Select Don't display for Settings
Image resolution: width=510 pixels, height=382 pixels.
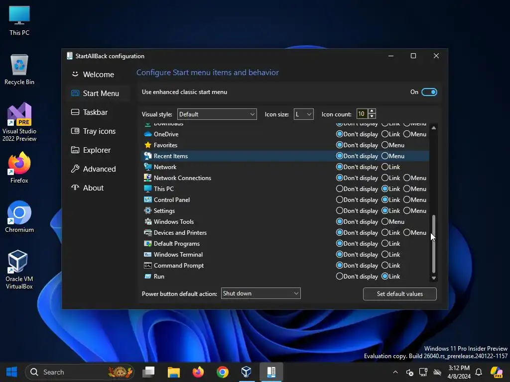340,210
